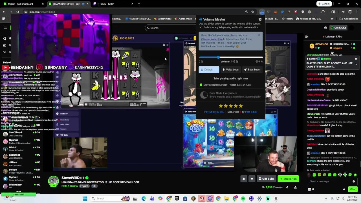Open the Chrome apps grid icon
The width and height of the screenshot is (361, 203).
(4, 19)
